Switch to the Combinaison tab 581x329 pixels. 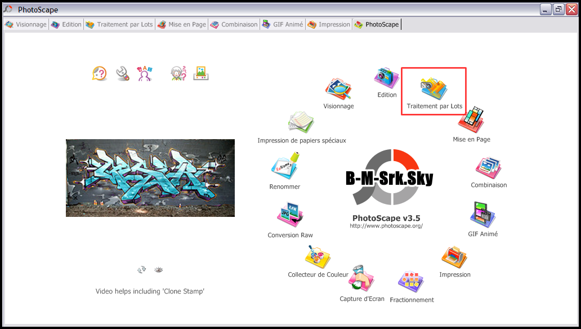coord(234,24)
